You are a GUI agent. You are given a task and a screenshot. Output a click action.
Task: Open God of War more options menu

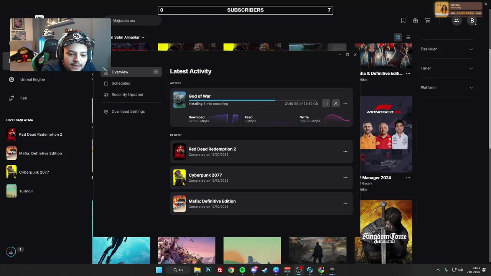click(x=345, y=103)
